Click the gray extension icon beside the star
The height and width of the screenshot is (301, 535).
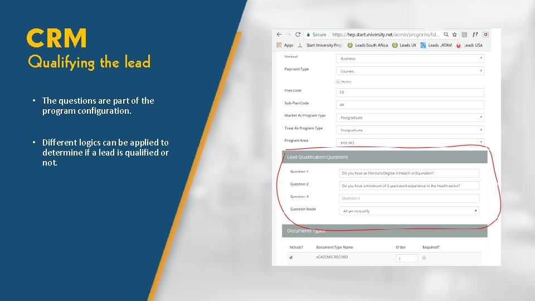pos(464,35)
